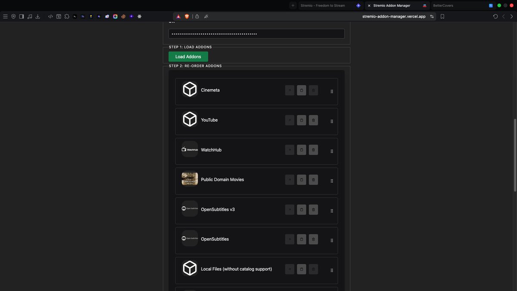Open site settings icon beside the URL
Image resolution: width=517 pixels, height=291 pixels.
coord(432,16)
